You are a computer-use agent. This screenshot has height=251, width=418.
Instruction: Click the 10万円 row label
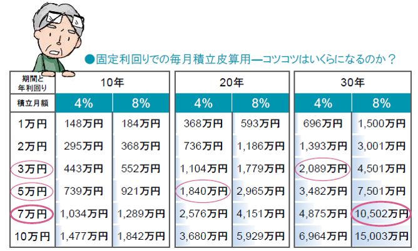[x=33, y=237]
